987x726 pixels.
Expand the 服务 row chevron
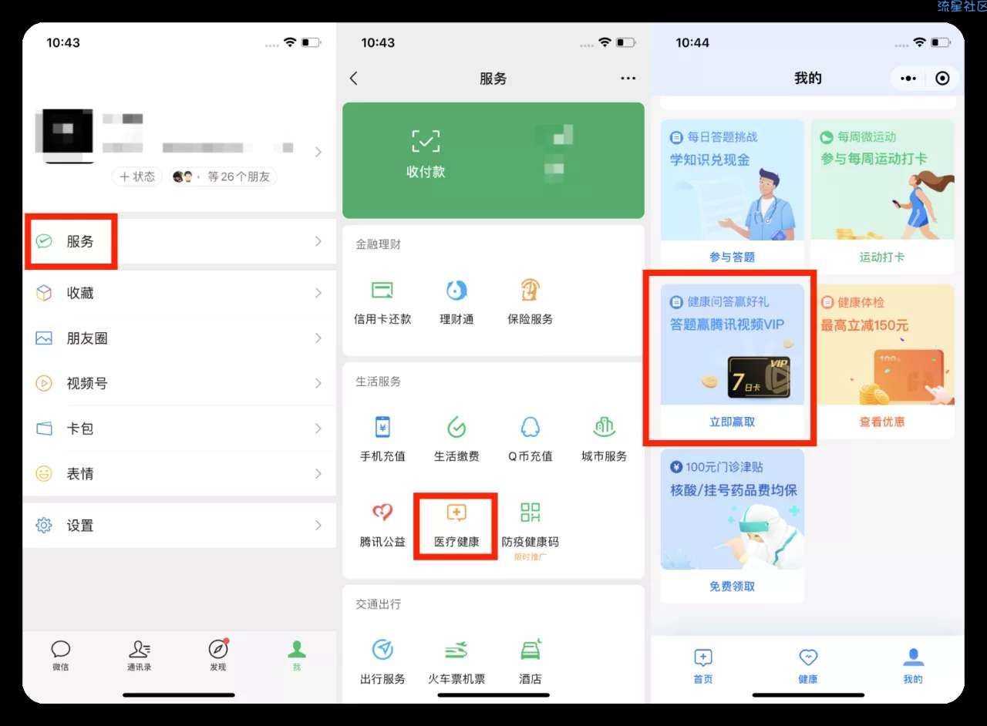click(x=318, y=241)
